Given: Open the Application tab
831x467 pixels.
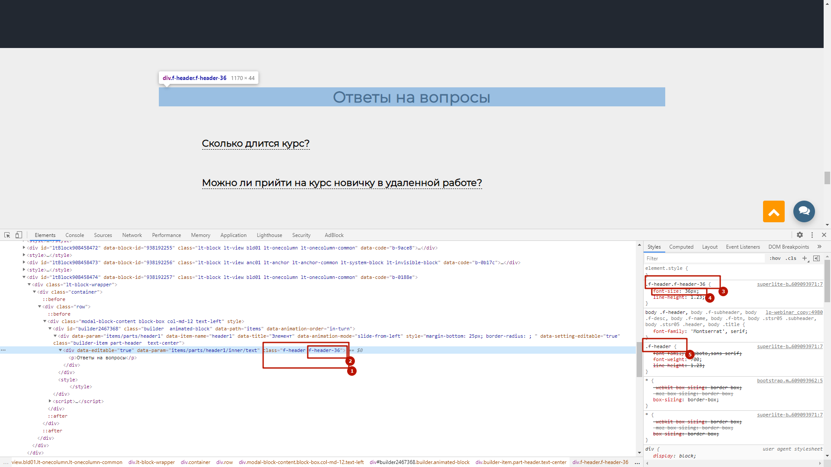Looking at the screenshot, I should point(233,235).
